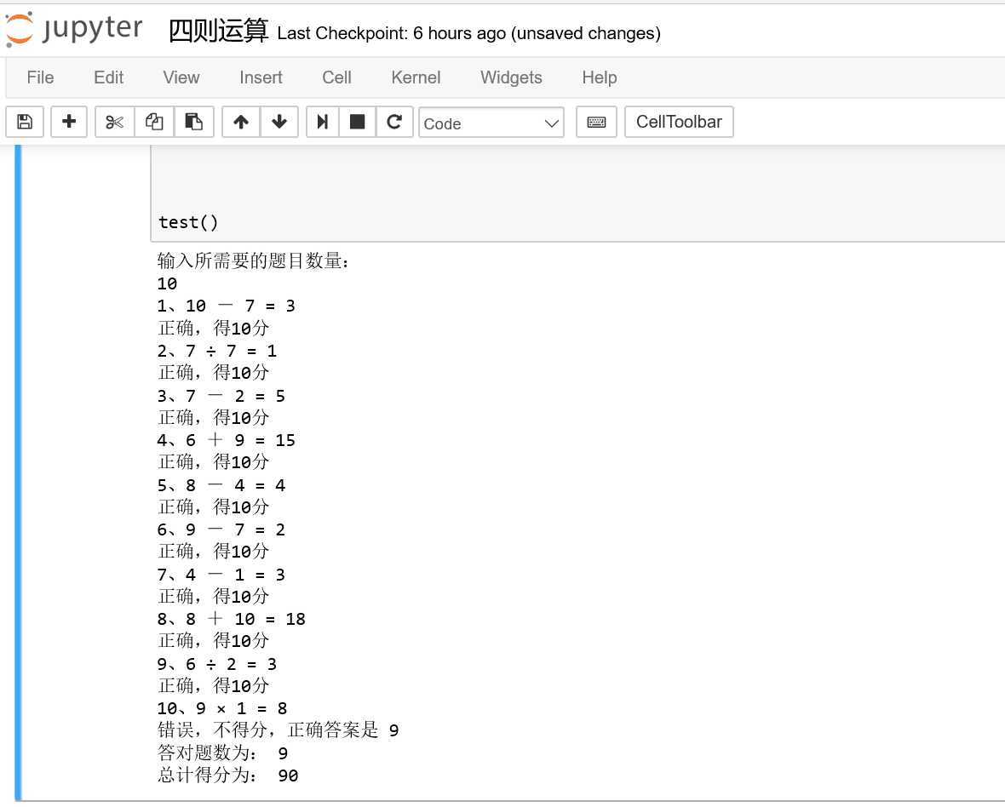
Task: Click output prompt 输入所需要的题目数量
Action: click(253, 260)
